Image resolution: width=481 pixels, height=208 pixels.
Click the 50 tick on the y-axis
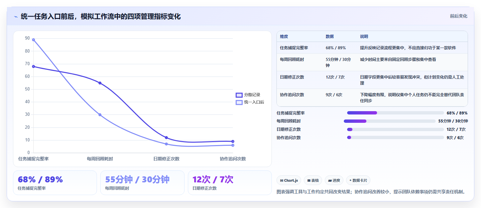pyautogui.click(x=27, y=89)
